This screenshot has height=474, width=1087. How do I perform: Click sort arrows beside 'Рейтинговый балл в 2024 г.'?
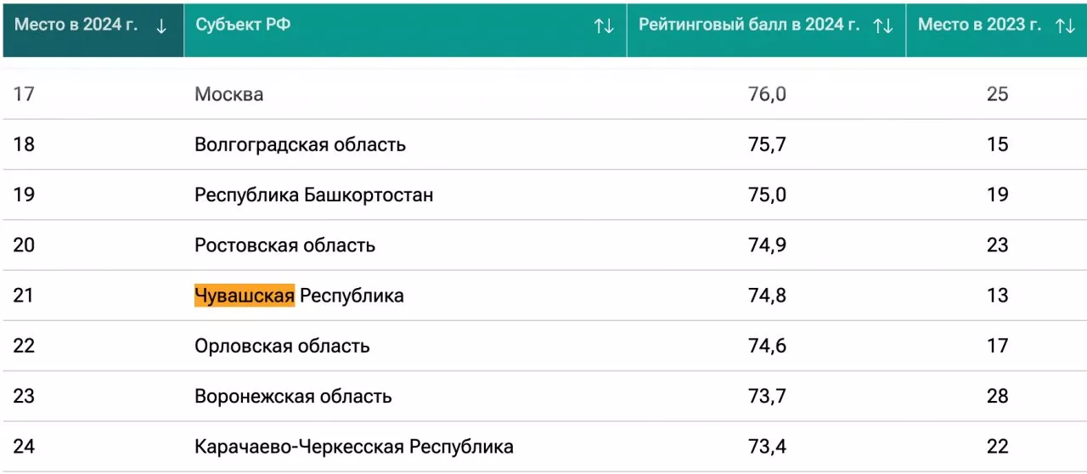pos(883,26)
